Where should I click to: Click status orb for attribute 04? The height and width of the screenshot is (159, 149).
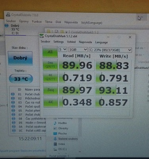pos(13,107)
